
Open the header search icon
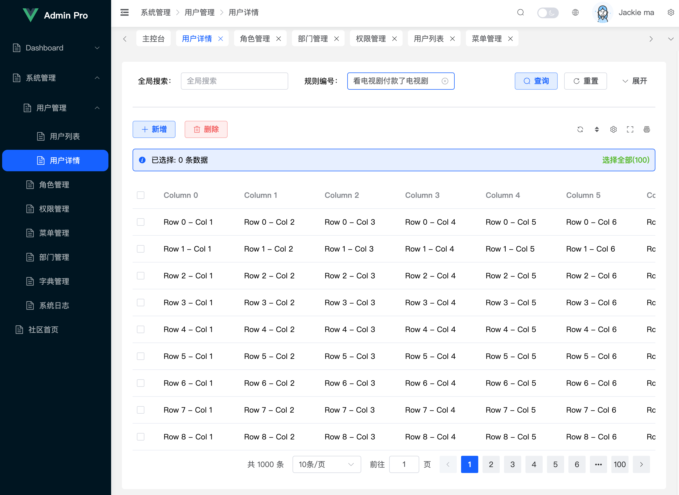point(520,12)
